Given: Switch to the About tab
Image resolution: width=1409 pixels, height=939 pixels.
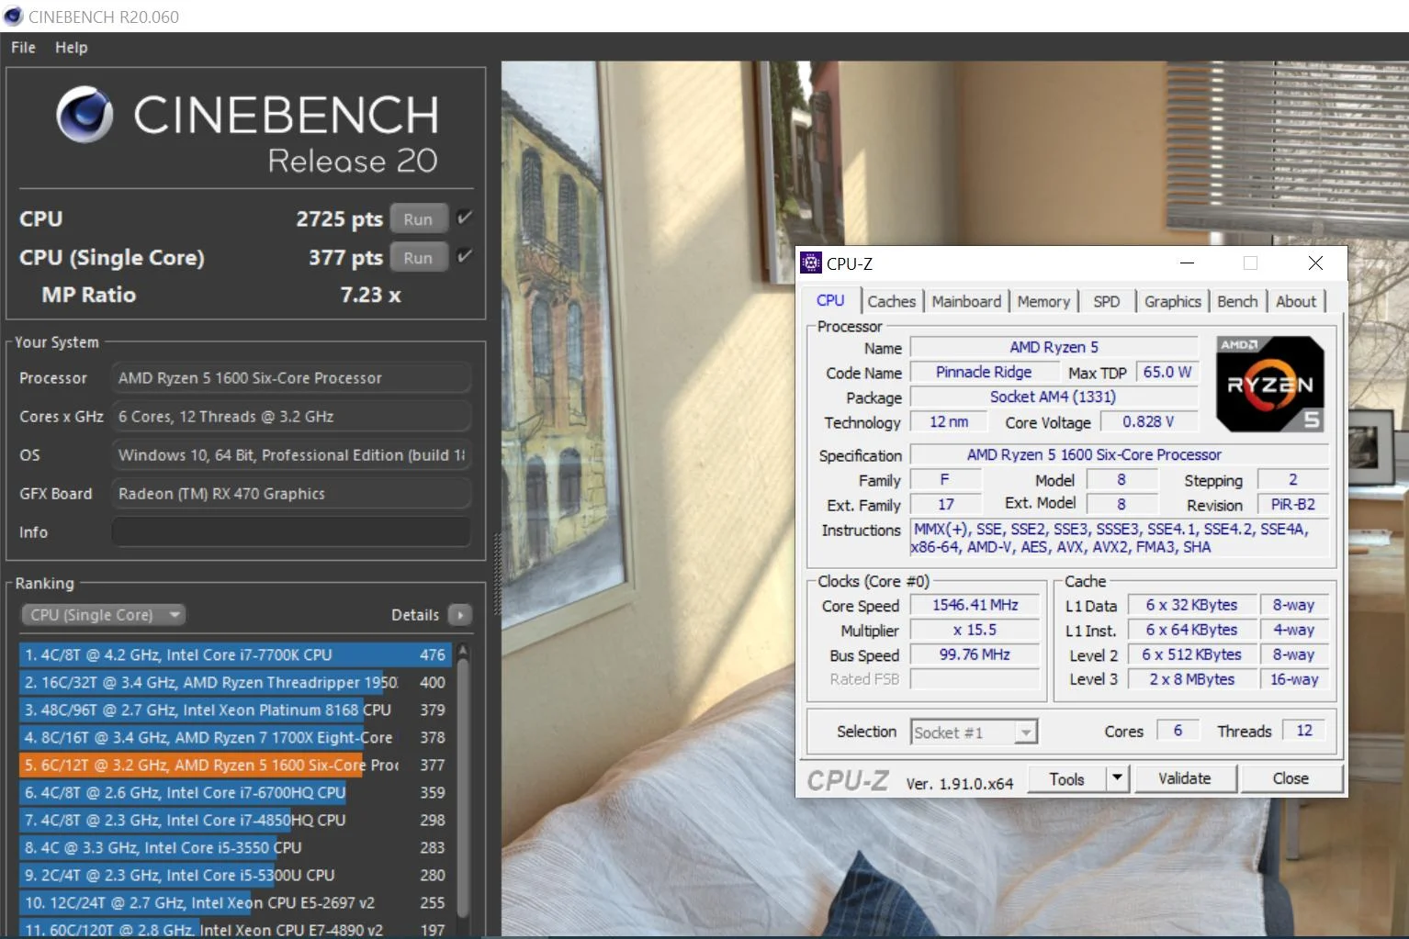Looking at the screenshot, I should [1296, 301].
